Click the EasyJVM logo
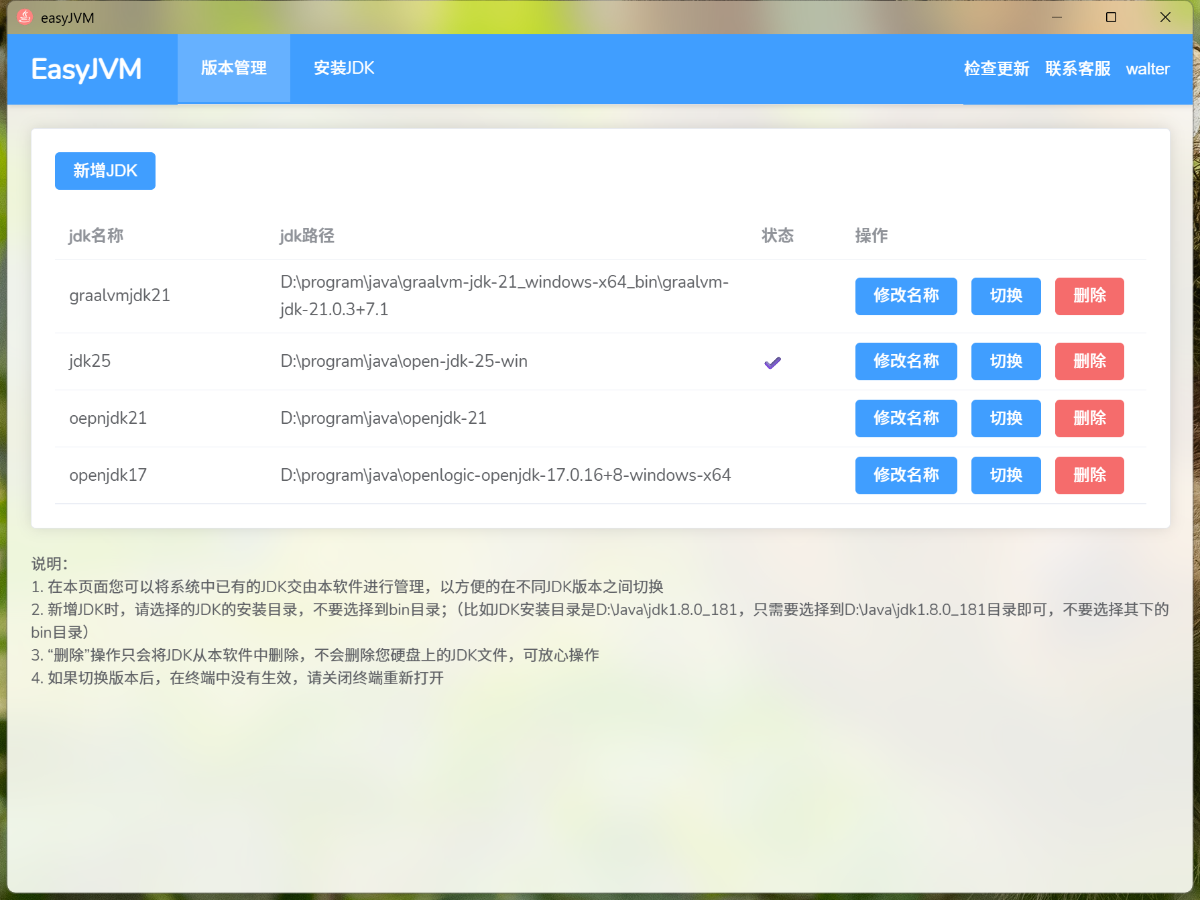Image resolution: width=1200 pixels, height=900 pixels. (86, 68)
